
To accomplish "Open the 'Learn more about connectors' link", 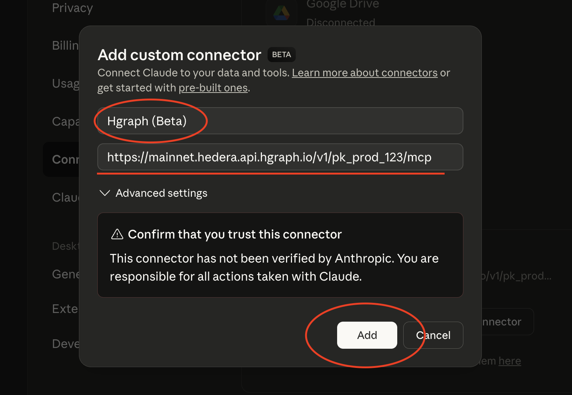I will pyautogui.click(x=364, y=73).
